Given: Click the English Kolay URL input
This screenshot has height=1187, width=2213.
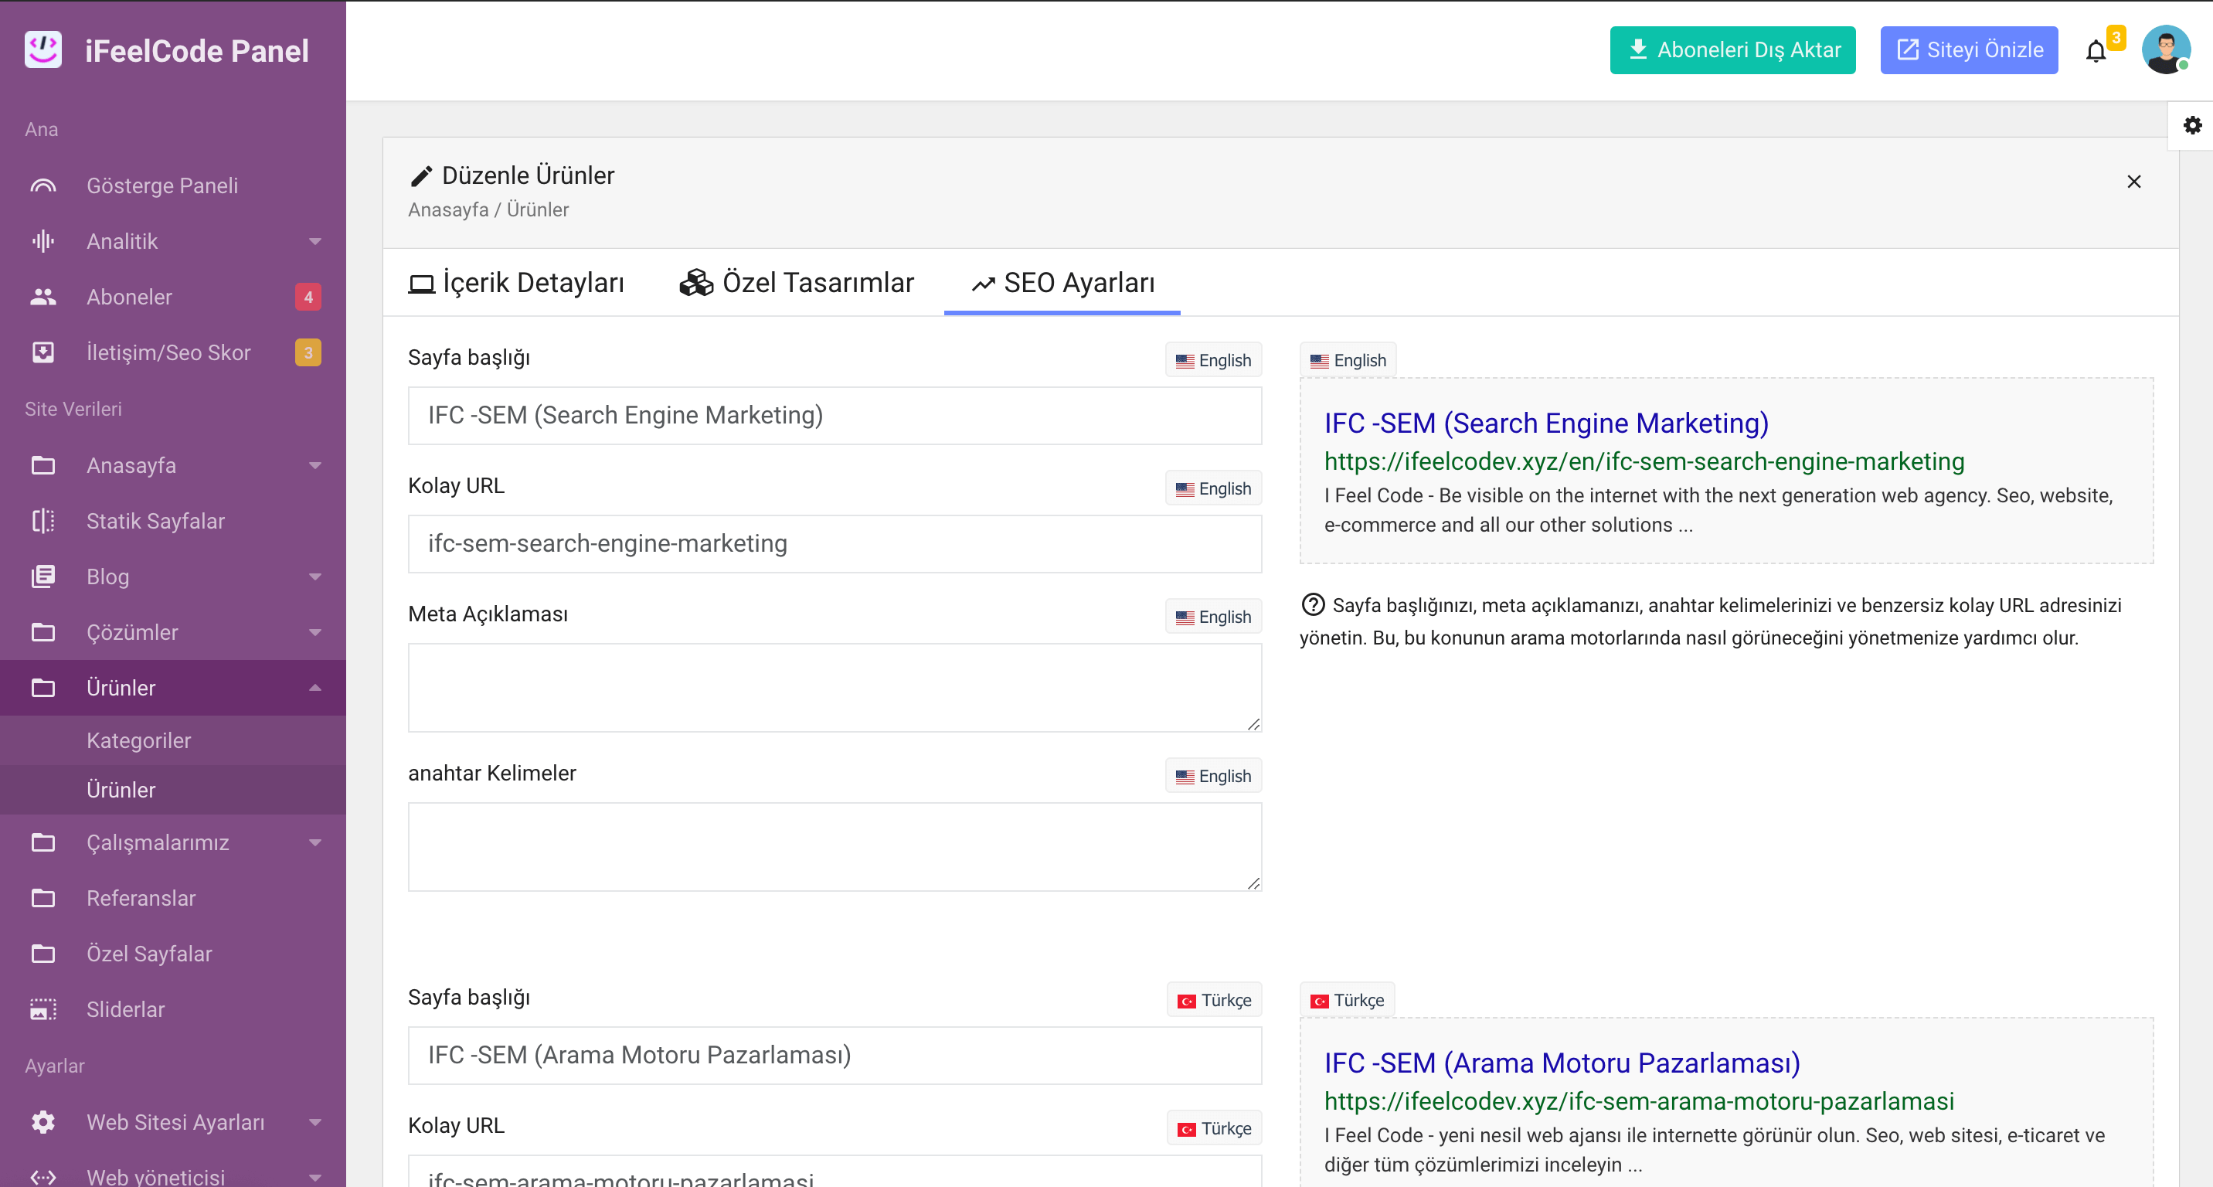Looking at the screenshot, I should click(835, 544).
